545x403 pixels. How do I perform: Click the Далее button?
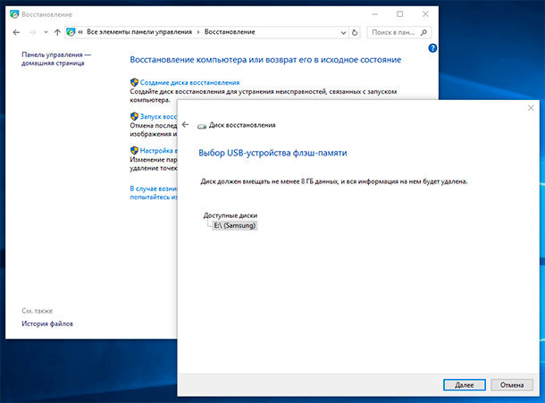[464, 385]
